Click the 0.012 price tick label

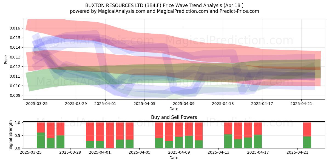coord(15,67)
